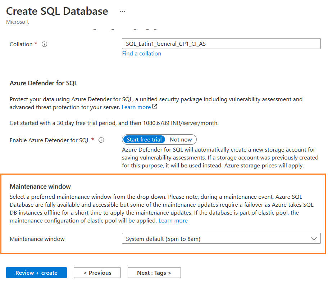Image resolution: width=328 pixels, height=283 pixels.
Task: Click the info icon beside Enable Azure Defender
Action: [101, 140]
